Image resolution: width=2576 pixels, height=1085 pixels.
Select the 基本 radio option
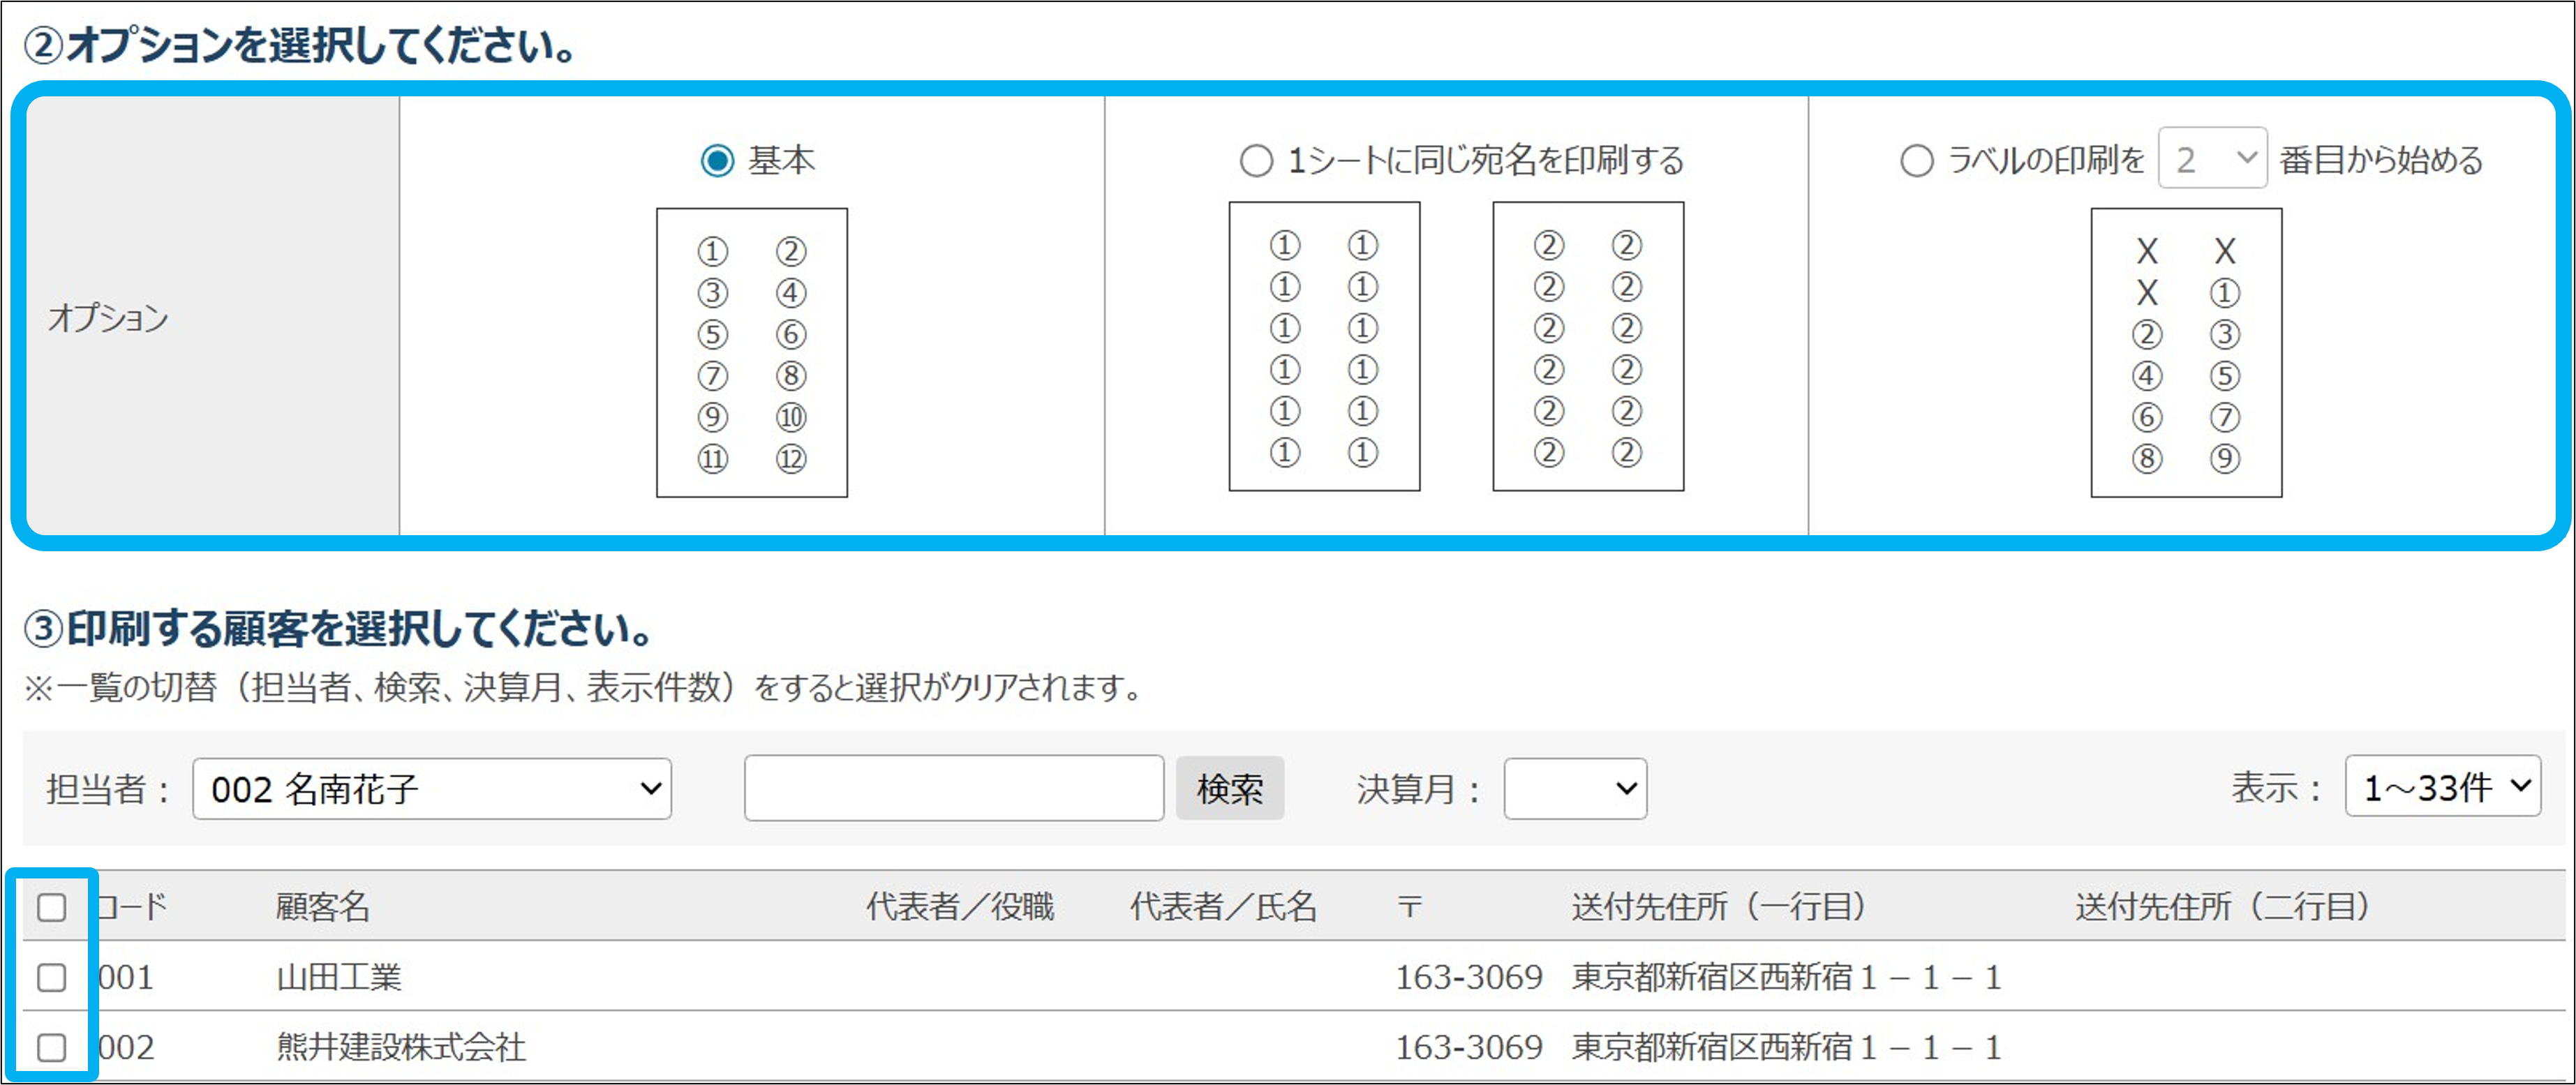[717, 161]
